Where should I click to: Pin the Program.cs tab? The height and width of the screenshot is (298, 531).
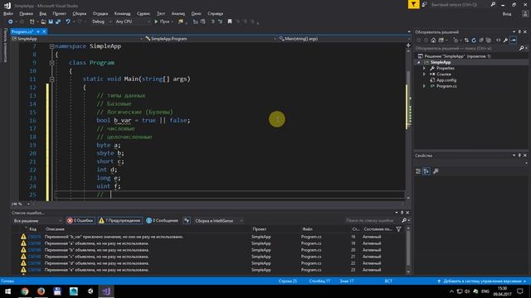[38, 31]
